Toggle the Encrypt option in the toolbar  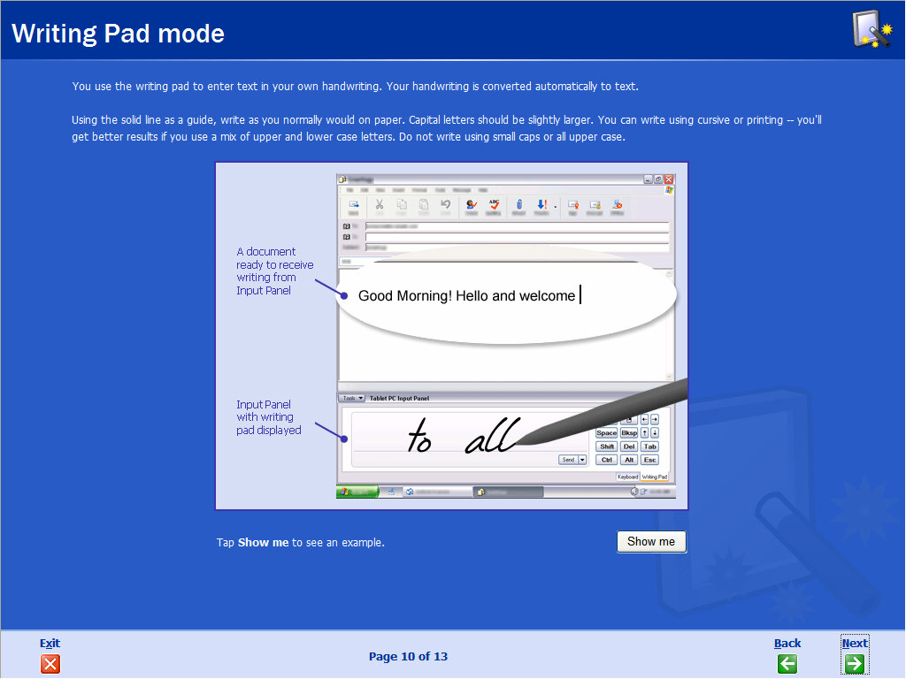coord(594,204)
